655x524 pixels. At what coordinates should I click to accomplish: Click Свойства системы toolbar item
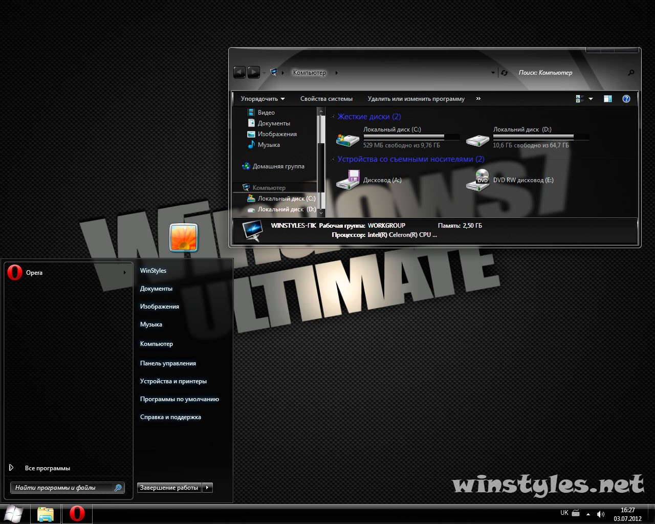[x=326, y=99]
